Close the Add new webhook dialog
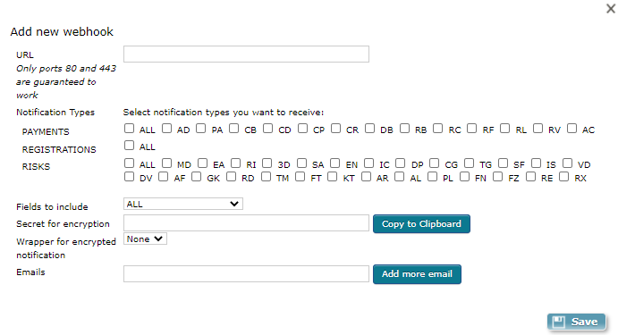618x335 pixels. [611, 9]
